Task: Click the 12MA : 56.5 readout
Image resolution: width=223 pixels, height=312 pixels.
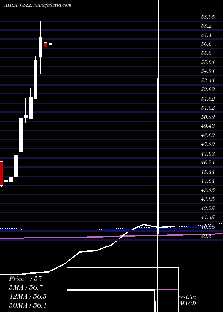Action: pos(28,296)
